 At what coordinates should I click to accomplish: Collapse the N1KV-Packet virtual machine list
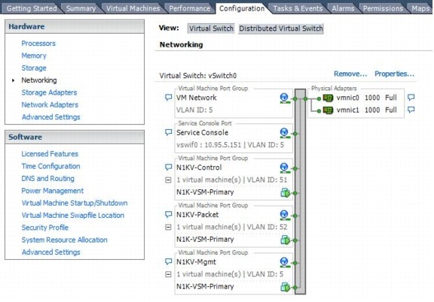(168, 227)
